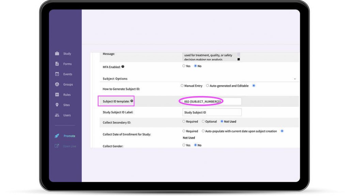The image size is (349, 196).
Task: Click the Sites location pin icon
Action: pos(57,105)
